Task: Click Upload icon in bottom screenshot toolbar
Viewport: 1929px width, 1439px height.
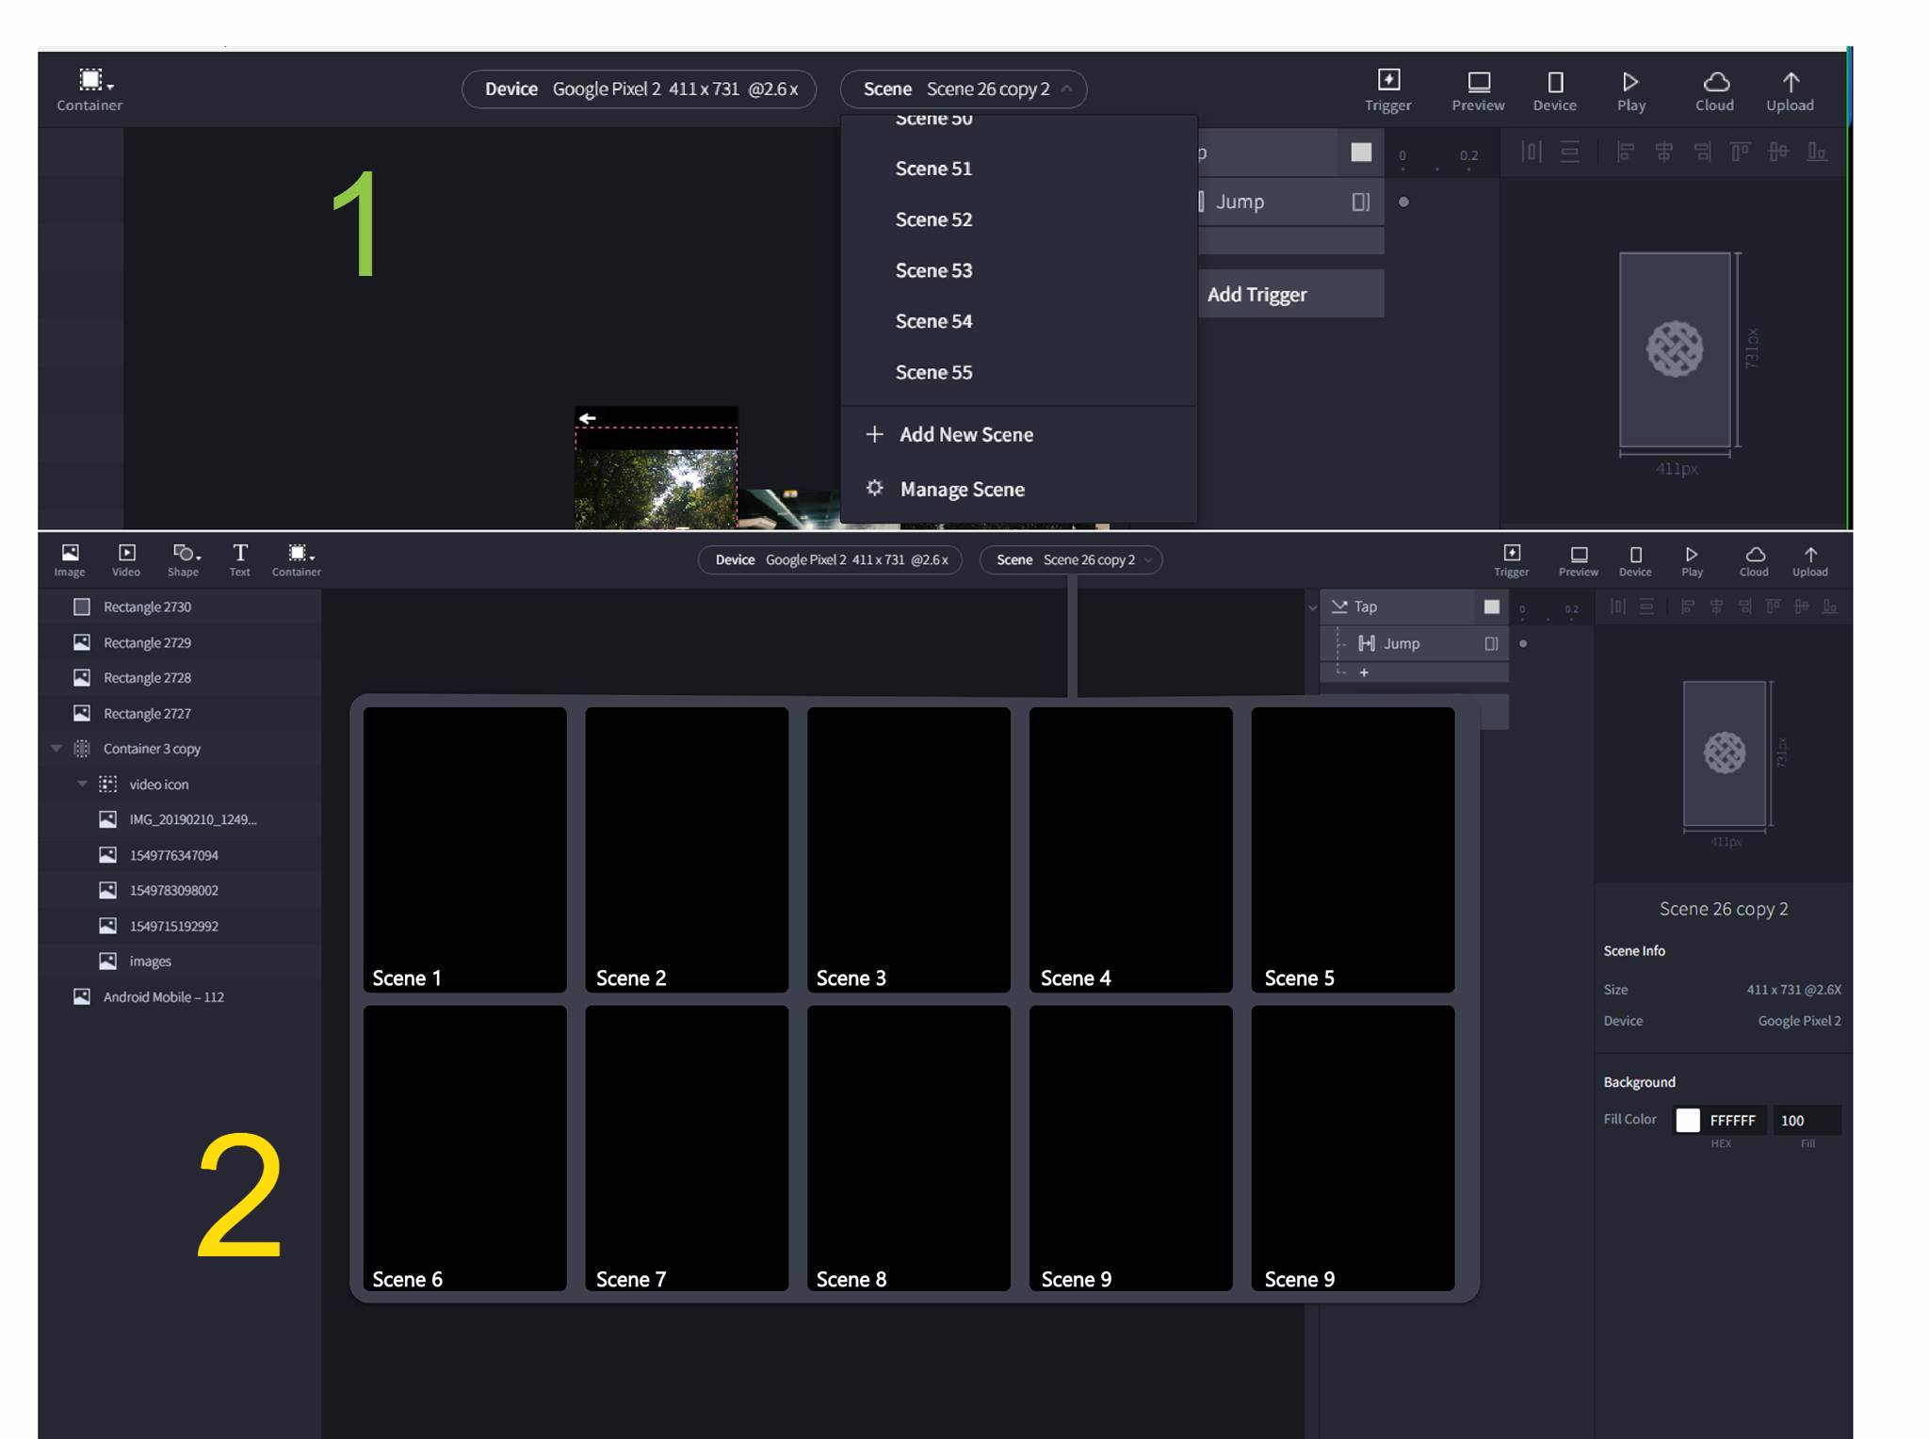Action: pyautogui.click(x=1810, y=559)
